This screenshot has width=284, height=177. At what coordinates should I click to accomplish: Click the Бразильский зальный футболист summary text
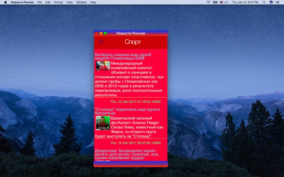[129, 127]
